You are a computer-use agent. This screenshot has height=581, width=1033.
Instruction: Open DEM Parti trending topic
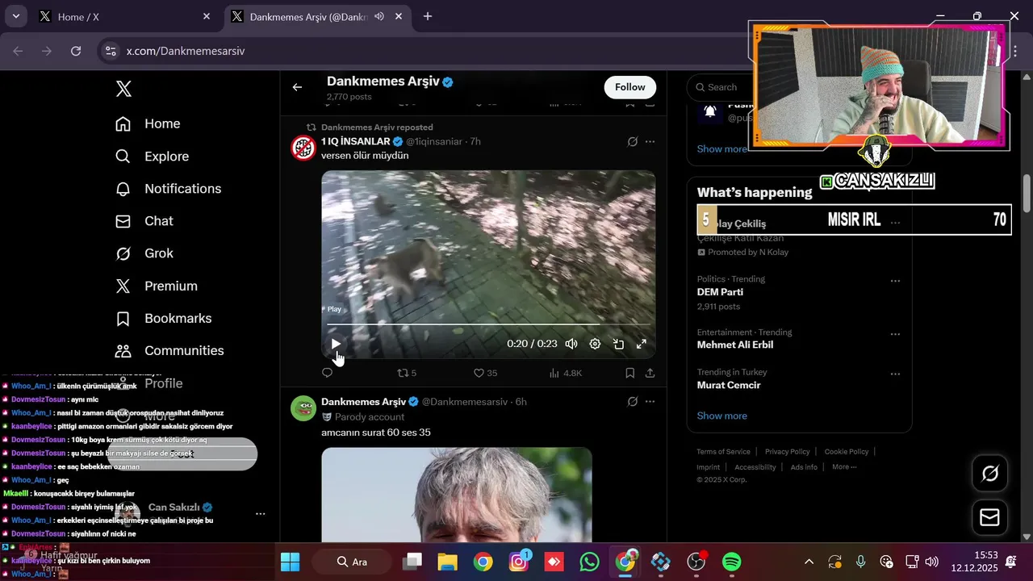(x=720, y=292)
